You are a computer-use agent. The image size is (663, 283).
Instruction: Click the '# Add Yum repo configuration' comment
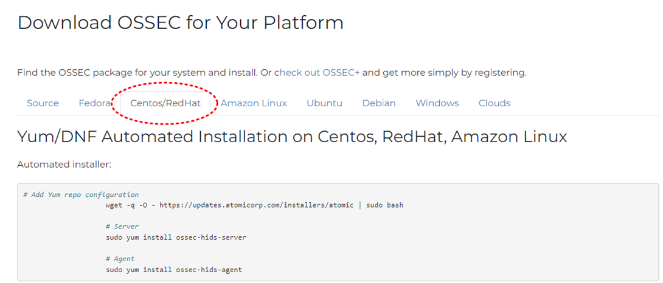[x=81, y=195]
